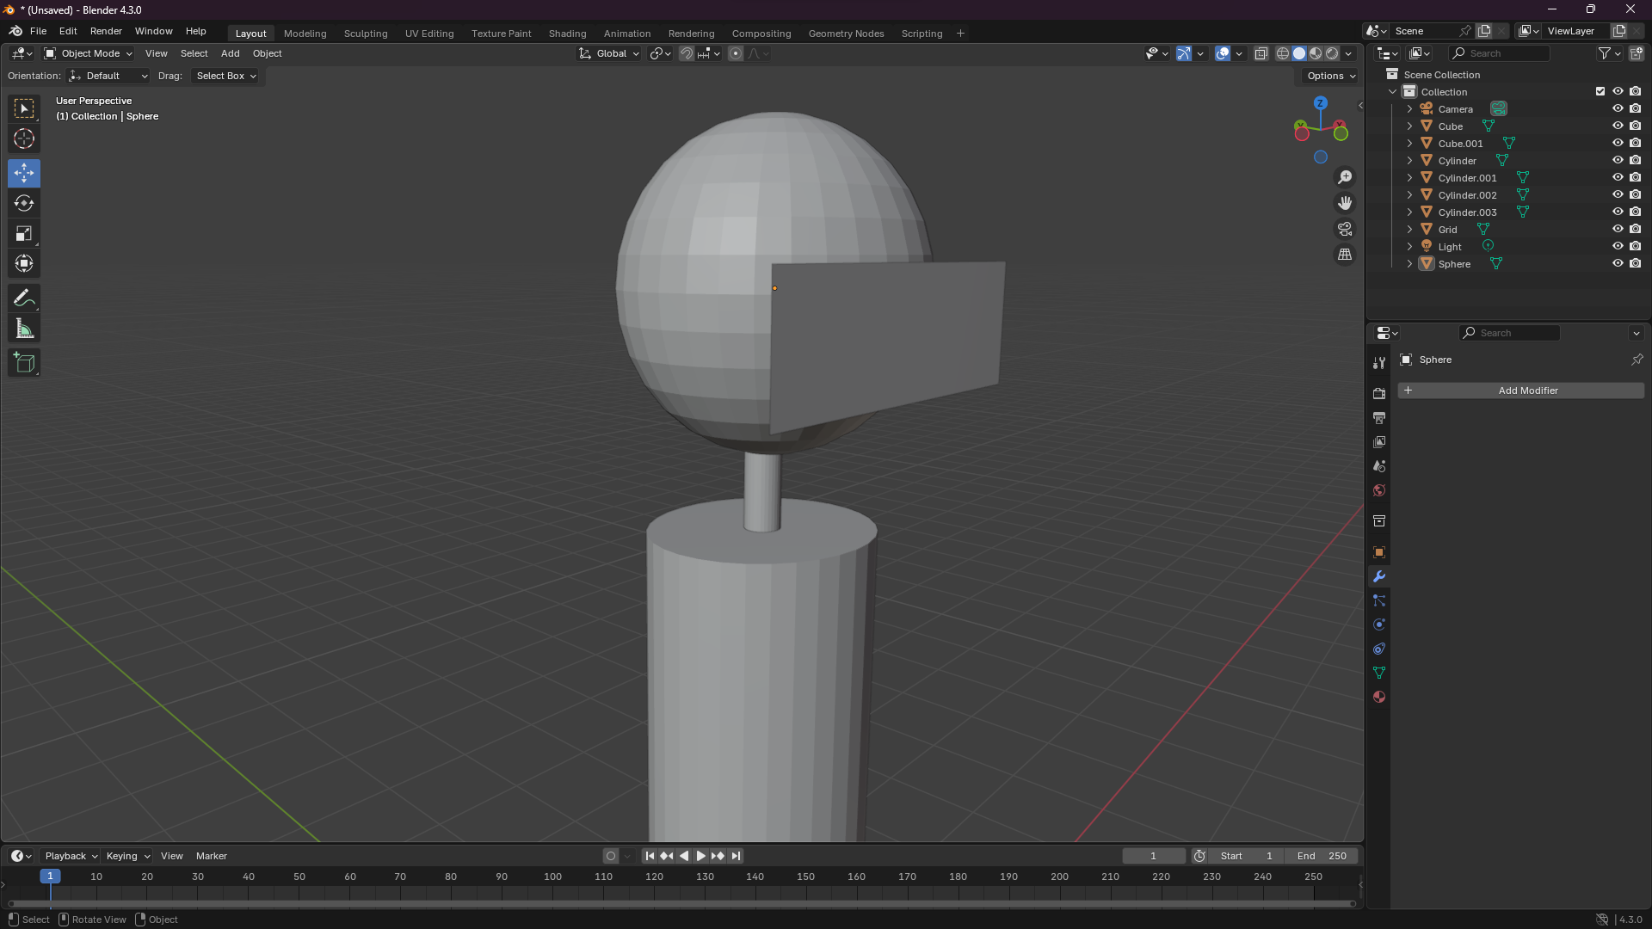Choose the Measure tool

click(24, 329)
